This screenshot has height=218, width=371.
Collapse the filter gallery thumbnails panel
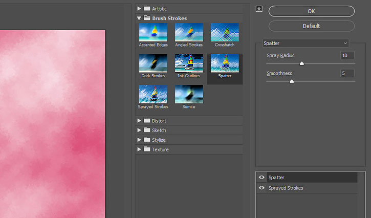tap(259, 9)
